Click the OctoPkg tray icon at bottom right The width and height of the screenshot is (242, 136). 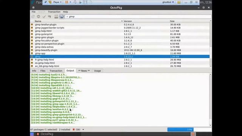(x=193, y=134)
